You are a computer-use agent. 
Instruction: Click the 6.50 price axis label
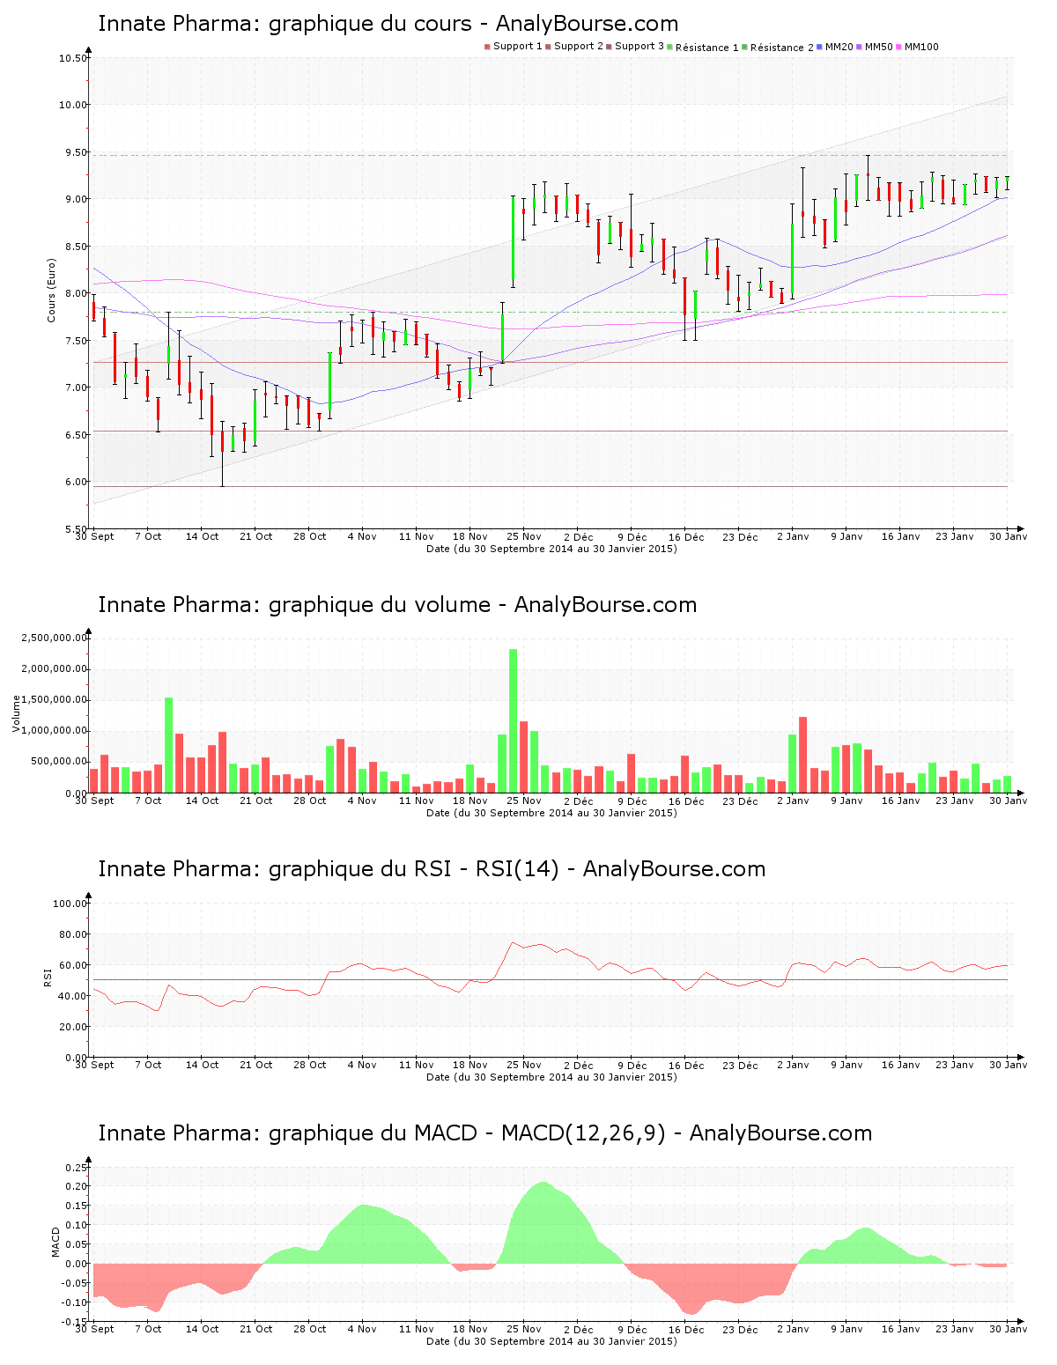tap(76, 435)
